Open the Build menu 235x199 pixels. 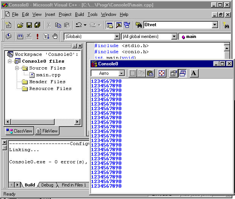(x=80, y=14)
